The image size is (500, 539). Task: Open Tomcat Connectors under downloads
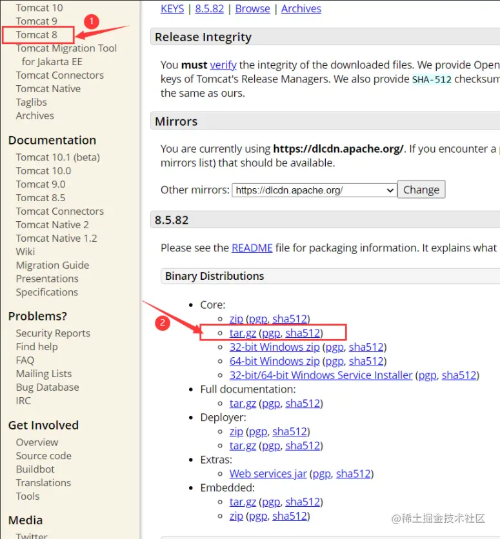pos(60,75)
